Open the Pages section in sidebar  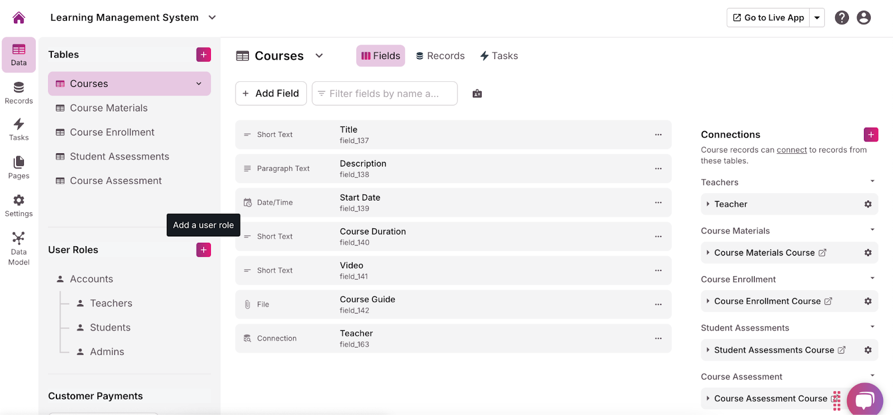coord(18,168)
